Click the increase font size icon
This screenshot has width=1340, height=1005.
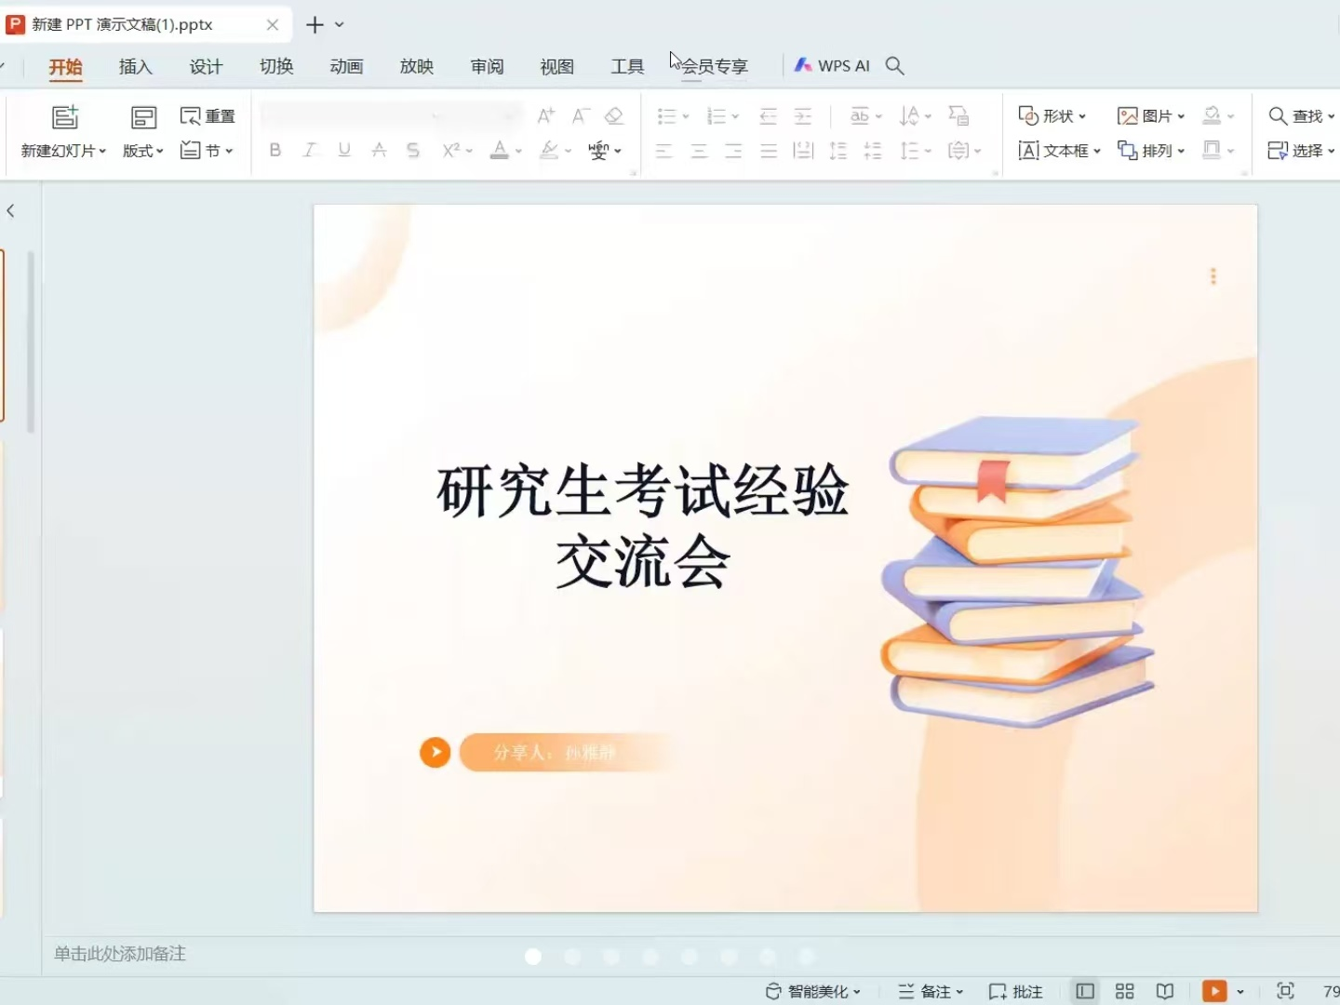click(546, 116)
